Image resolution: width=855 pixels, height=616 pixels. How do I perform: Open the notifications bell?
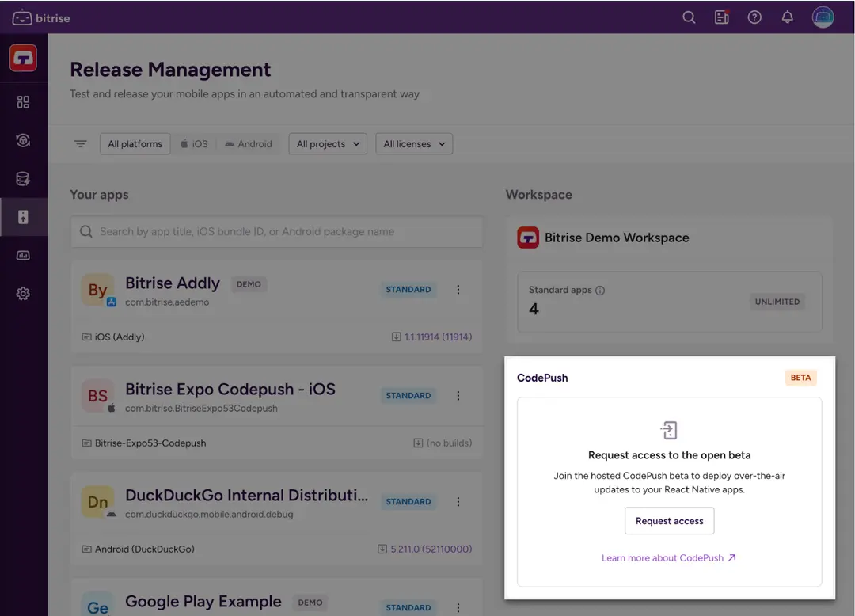[788, 17]
